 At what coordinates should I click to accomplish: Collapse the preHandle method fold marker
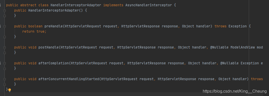click(5, 26)
